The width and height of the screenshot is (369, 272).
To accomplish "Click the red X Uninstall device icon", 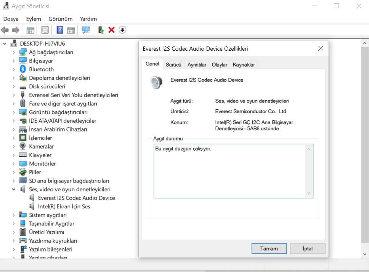I will tap(111, 30).
